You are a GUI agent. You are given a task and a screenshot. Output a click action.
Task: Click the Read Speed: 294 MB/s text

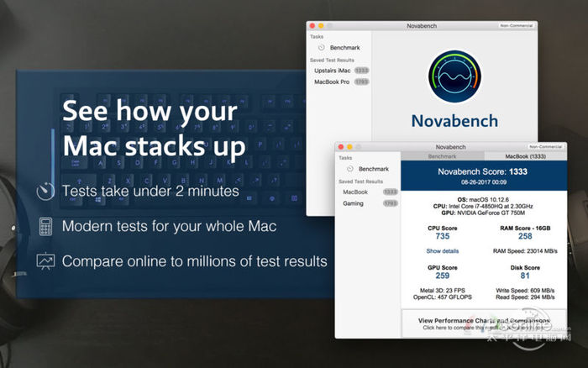525,297
